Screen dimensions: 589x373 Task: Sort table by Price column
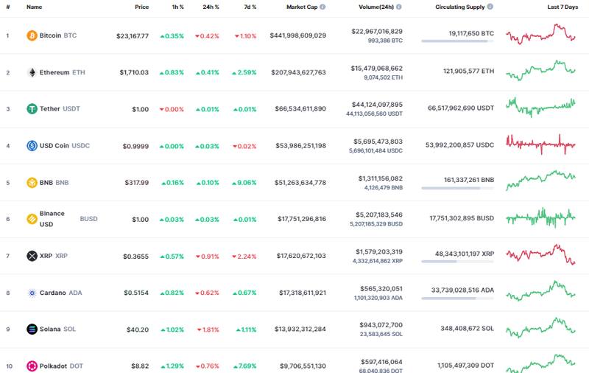141,7
